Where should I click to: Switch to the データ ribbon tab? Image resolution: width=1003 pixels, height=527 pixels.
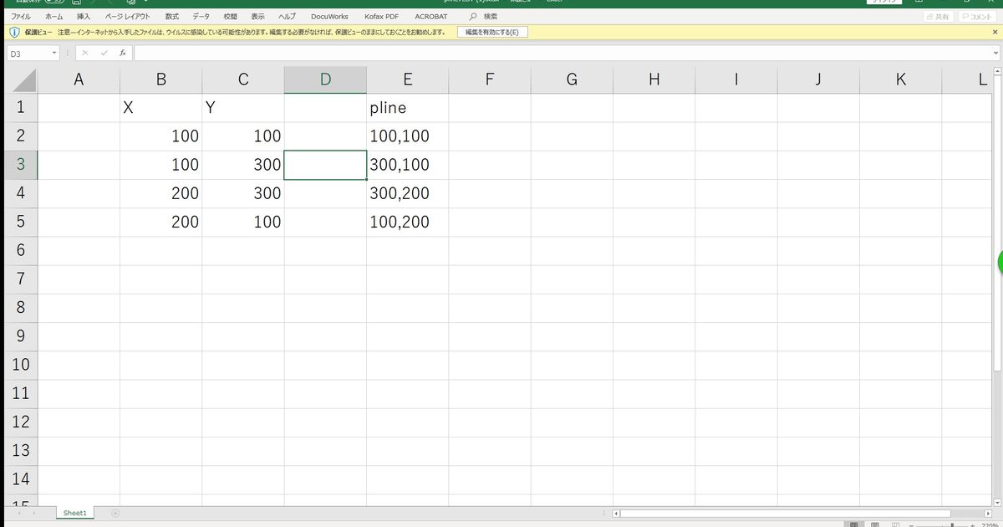(201, 16)
